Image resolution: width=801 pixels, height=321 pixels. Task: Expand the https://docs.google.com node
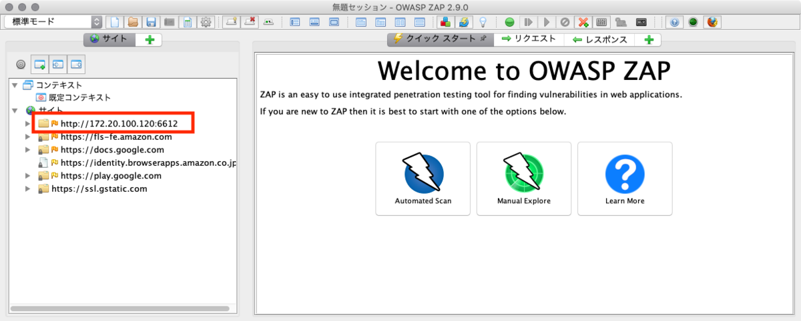tap(28, 150)
